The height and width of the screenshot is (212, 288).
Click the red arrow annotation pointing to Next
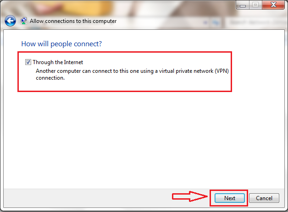point(189,196)
